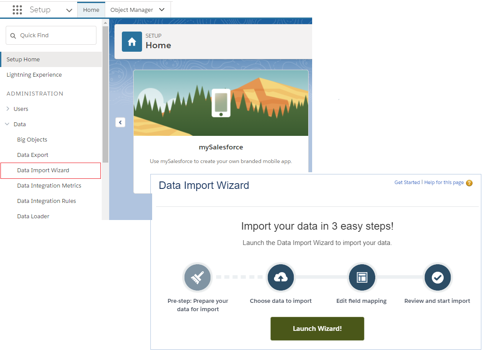Image resolution: width=491 pixels, height=362 pixels.
Task: Click 'Edit field mapping' step label
Action: [x=361, y=301]
